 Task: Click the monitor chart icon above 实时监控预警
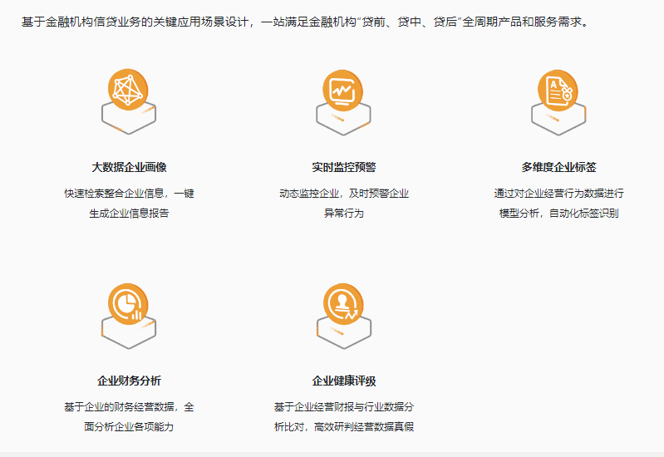pos(343,102)
